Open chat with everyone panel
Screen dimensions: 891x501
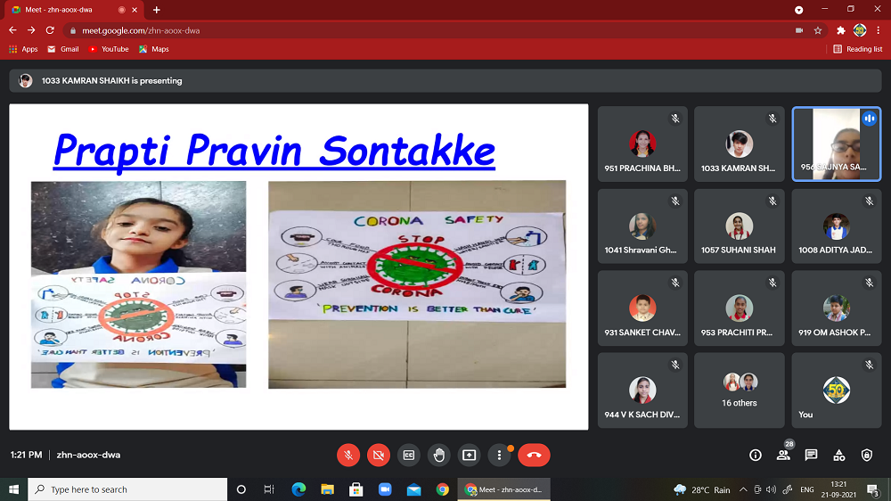click(x=811, y=455)
